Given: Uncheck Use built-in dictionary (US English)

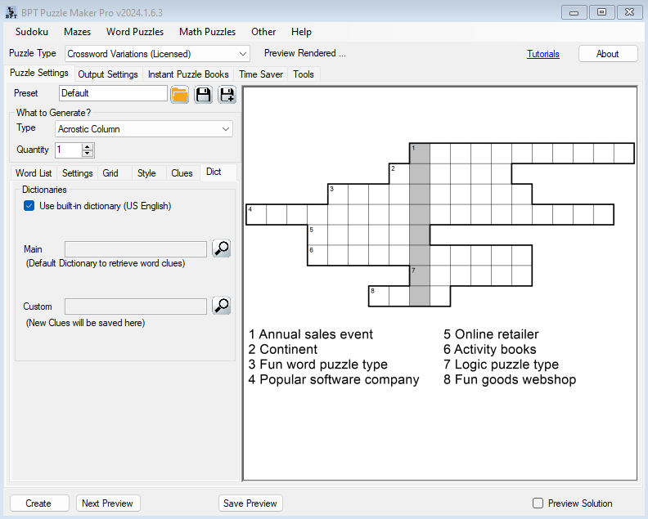Looking at the screenshot, I should [x=29, y=206].
